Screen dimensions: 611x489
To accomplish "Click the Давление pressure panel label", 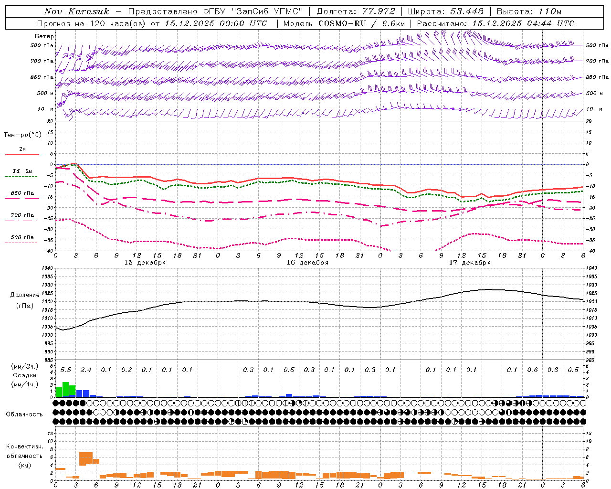I will [25, 295].
